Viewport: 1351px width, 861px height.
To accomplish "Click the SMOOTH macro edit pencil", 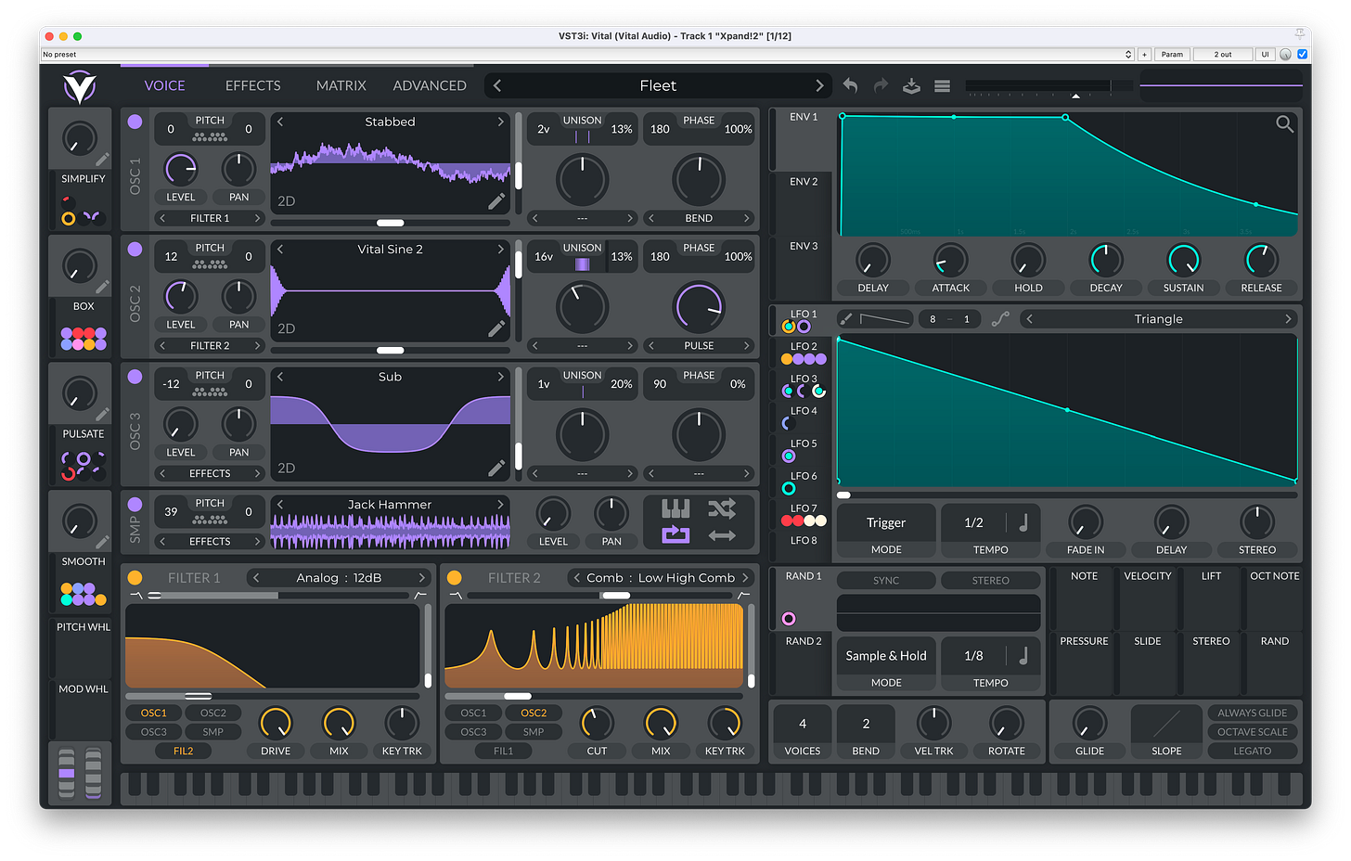I will point(102,542).
